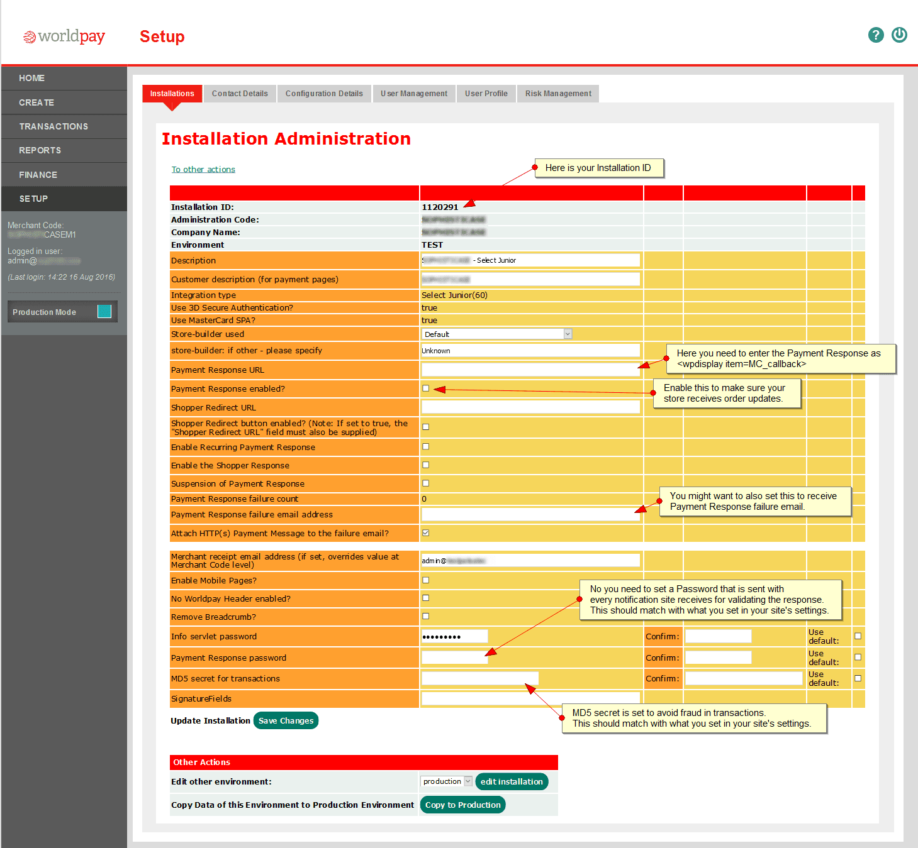Check Enable the Shopper Response box
Screen dimensions: 918x848
click(x=426, y=465)
